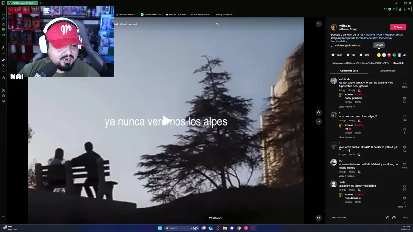Reply to who0.isrich's comment
This screenshot has width=413, height=232.
[x=352, y=90]
